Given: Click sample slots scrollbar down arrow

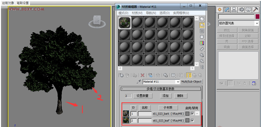Looking at the screenshot, I should (197, 64).
